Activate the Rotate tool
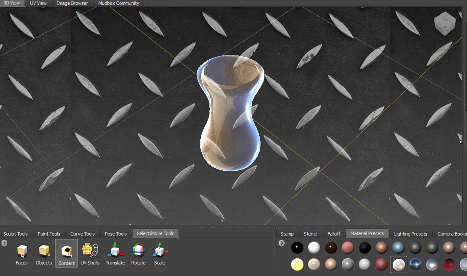 pyautogui.click(x=138, y=254)
